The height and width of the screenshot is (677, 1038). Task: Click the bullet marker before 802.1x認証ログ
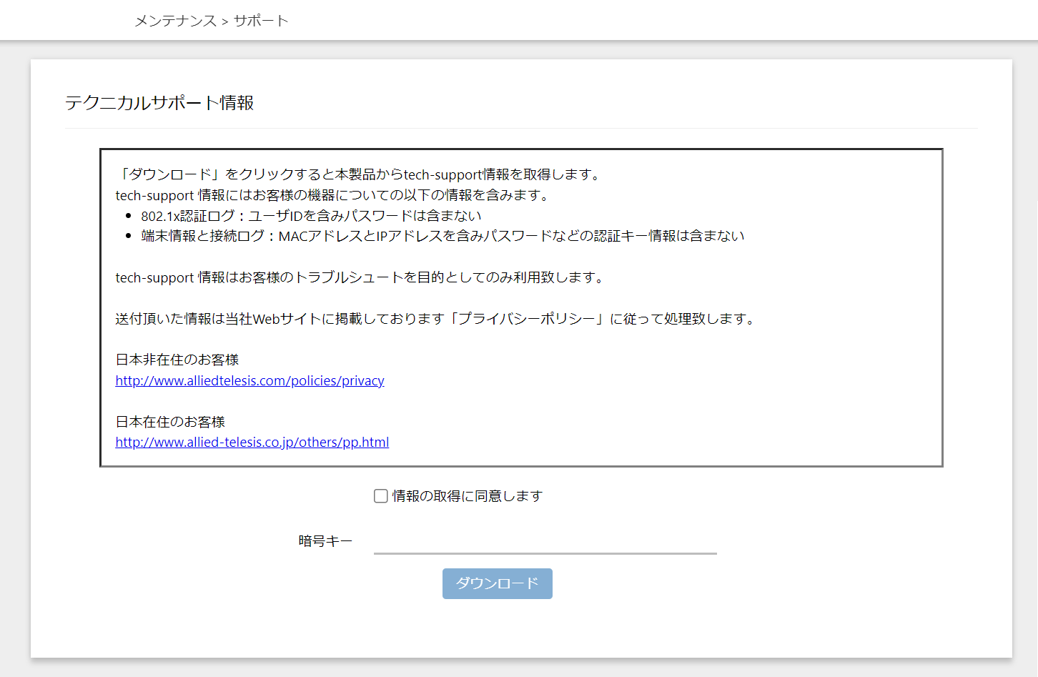click(129, 216)
